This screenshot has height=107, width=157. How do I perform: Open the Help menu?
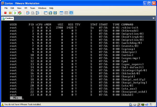coord(51,8)
